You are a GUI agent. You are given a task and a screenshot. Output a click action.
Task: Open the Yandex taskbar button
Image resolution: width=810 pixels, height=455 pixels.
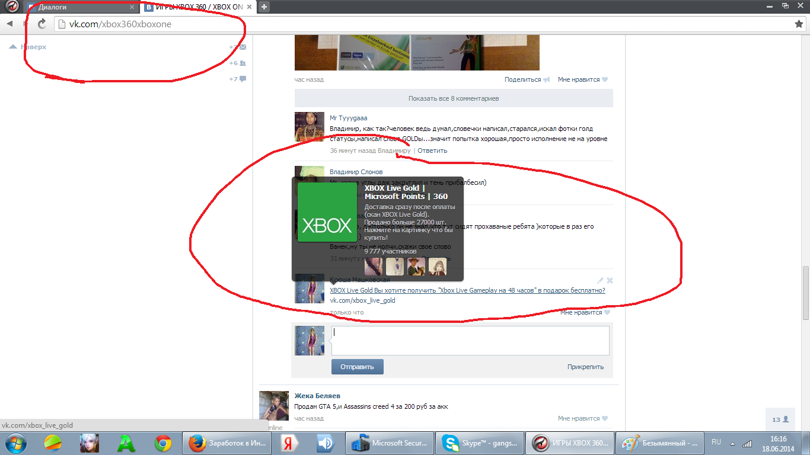[290, 443]
